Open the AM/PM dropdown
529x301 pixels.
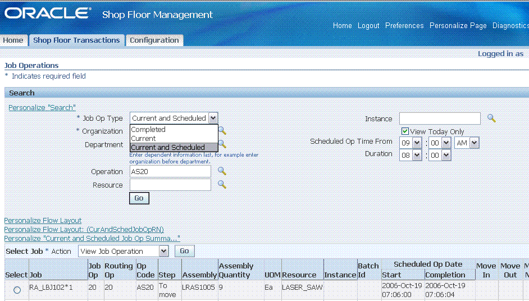click(475, 143)
